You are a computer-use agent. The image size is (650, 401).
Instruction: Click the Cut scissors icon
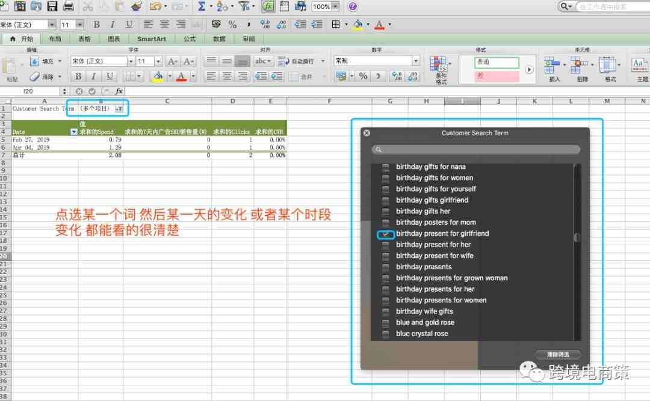[x=87, y=6]
